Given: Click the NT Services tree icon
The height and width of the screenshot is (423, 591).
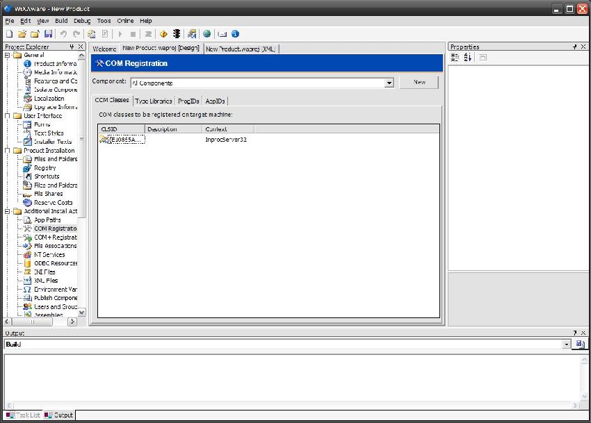Looking at the screenshot, I should (28, 255).
